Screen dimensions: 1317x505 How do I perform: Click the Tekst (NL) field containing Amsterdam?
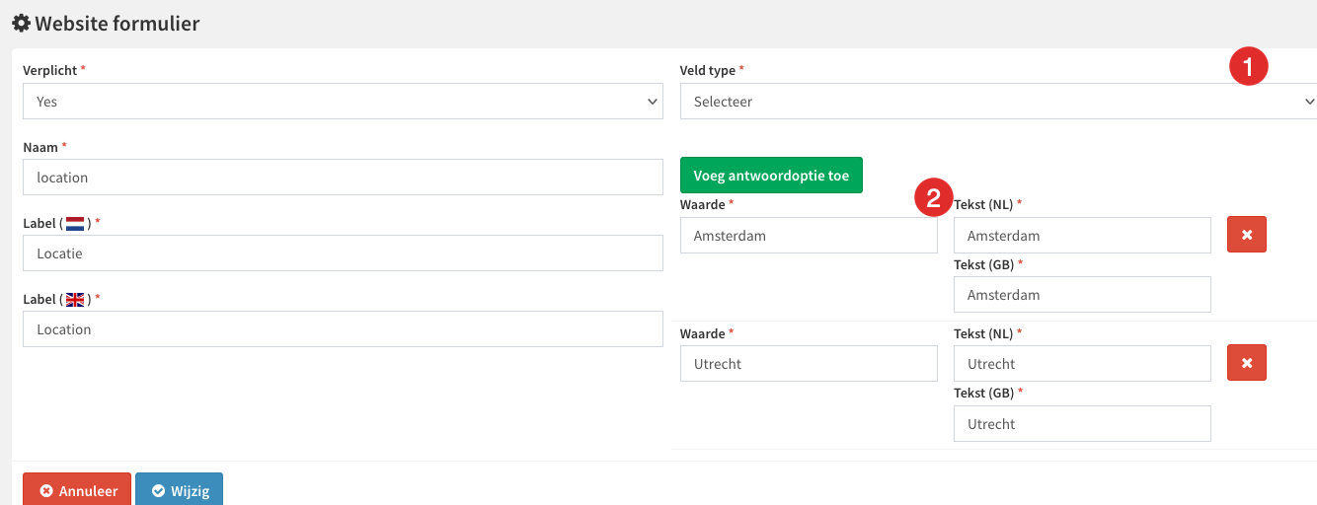[1082, 236]
